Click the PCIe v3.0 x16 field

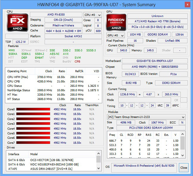tap(157, 27)
